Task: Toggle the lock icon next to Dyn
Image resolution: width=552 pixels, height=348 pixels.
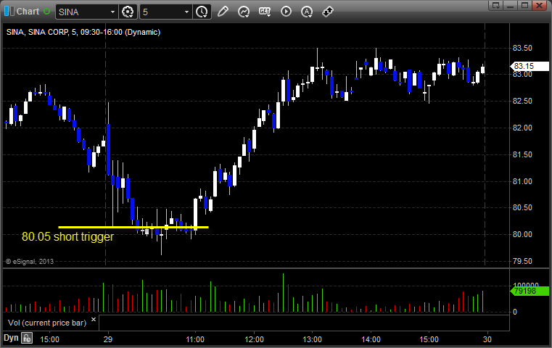Action: [27, 338]
